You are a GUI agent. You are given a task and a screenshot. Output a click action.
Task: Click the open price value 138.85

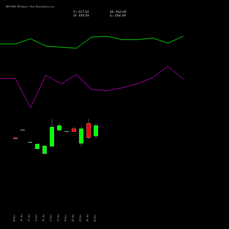click(x=83, y=16)
